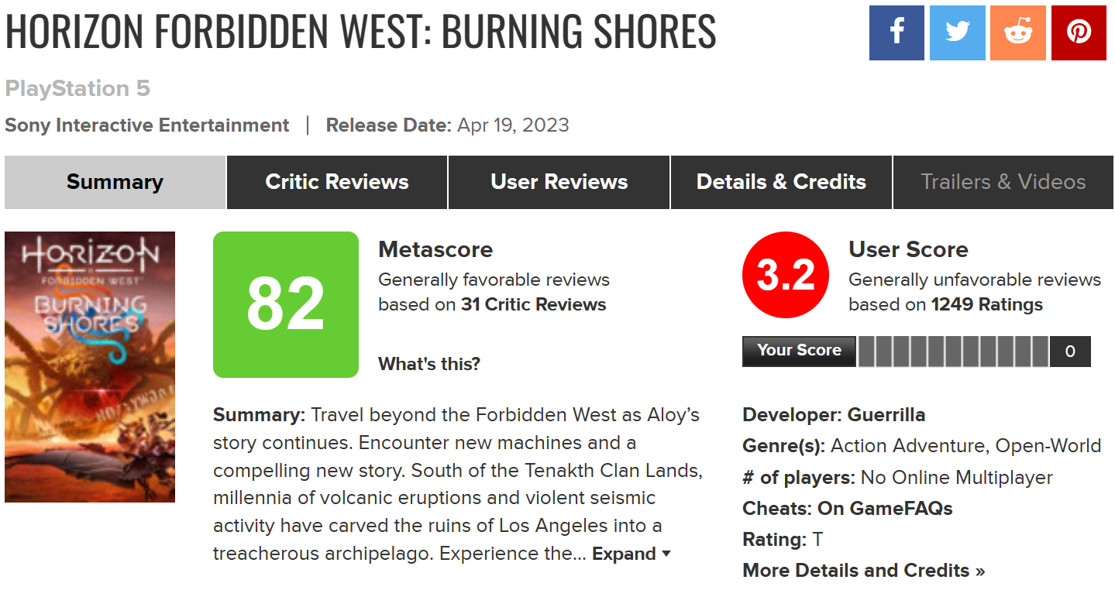1115x597 pixels.
Task: Follow the 31 Critic Reviews link
Action: click(x=533, y=304)
